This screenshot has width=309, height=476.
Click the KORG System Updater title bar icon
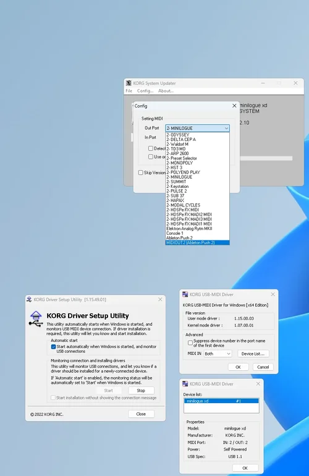[129, 83]
